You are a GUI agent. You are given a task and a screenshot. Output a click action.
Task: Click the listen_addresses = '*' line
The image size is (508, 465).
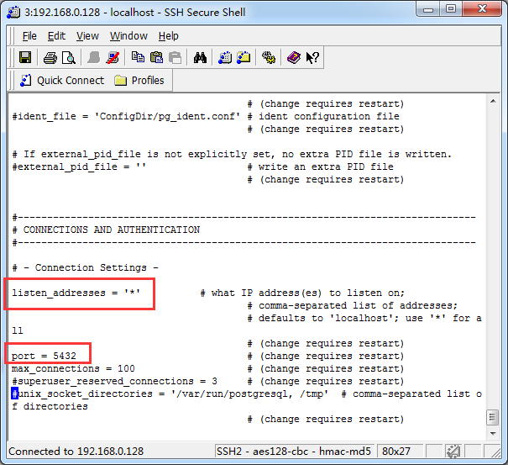[76, 293]
